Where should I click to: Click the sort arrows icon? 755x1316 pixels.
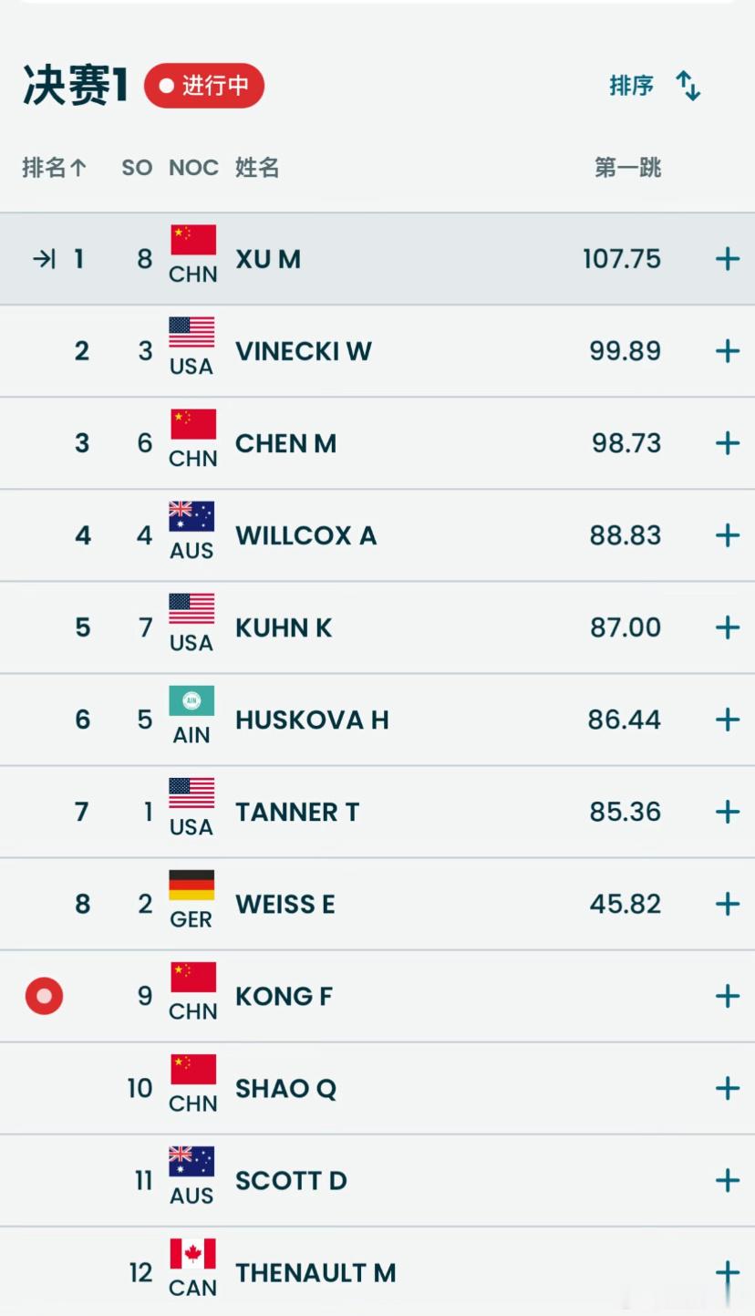point(688,86)
